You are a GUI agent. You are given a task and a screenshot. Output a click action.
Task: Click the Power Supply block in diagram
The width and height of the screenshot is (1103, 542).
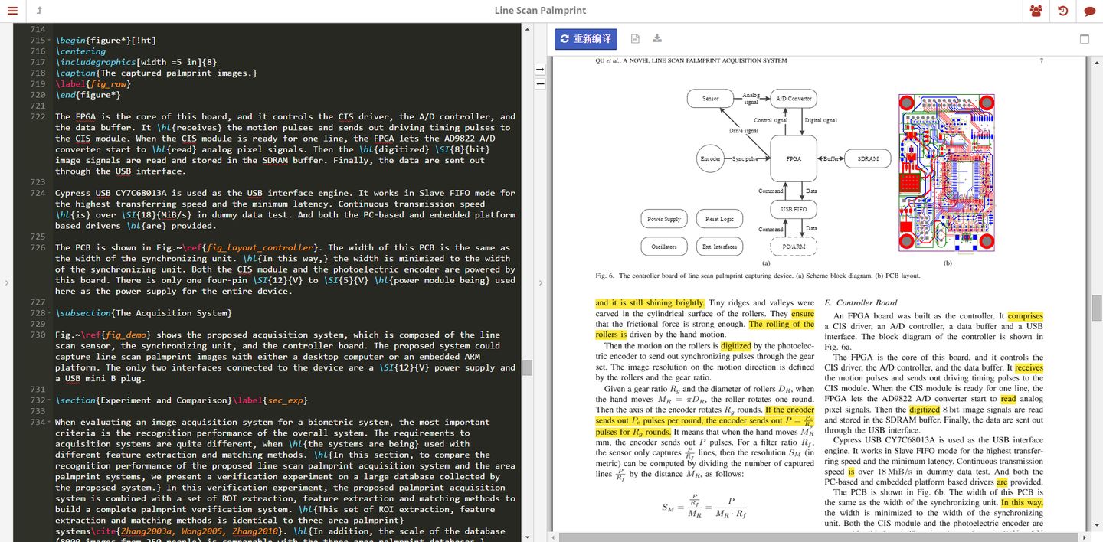663,219
